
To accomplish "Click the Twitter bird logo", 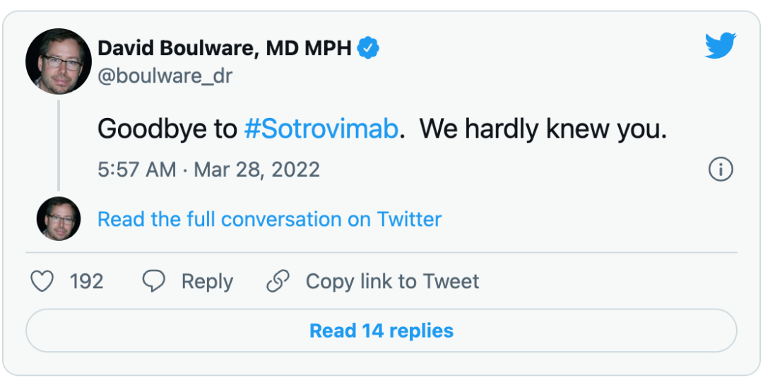I will (x=720, y=47).
